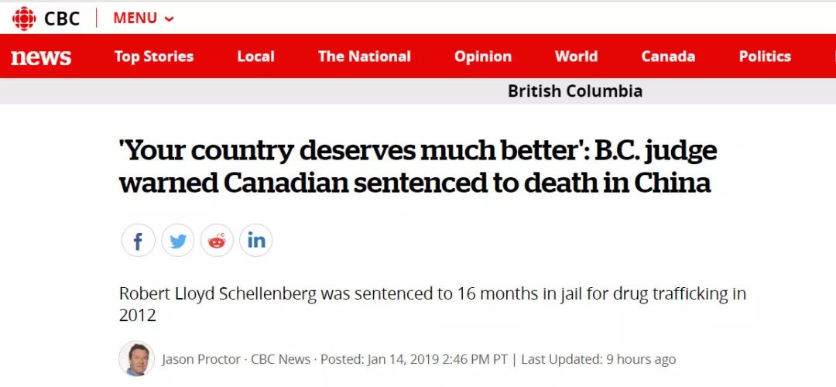Switch to Politics section
The width and height of the screenshot is (836, 387).
[x=765, y=57]
